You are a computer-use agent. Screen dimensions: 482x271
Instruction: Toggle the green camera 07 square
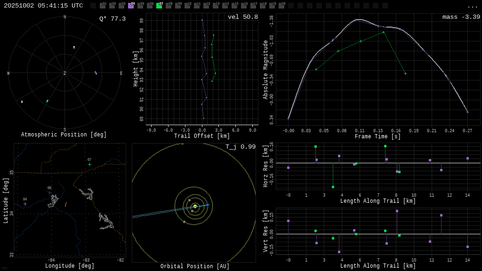(159, 6)
